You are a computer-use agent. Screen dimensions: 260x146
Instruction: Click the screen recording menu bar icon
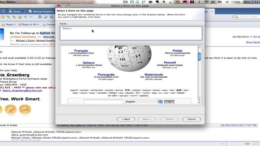[x=126, y=2]
